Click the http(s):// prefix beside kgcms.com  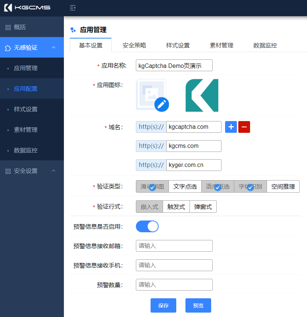pyautogui.click(x=151, y=146)
